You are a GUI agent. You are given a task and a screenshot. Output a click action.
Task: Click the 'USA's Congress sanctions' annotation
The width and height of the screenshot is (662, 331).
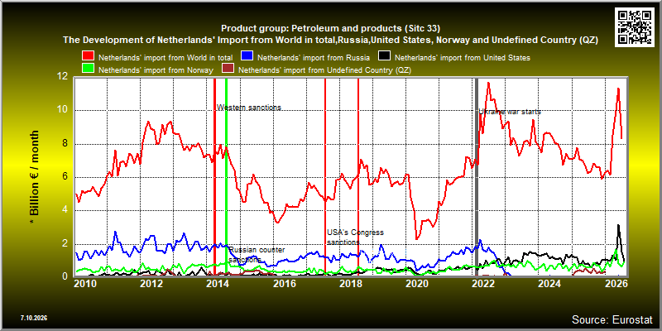point(356,237)
